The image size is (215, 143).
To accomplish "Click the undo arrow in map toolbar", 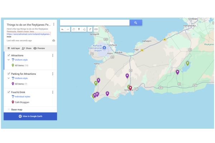I will pos(62,29).
